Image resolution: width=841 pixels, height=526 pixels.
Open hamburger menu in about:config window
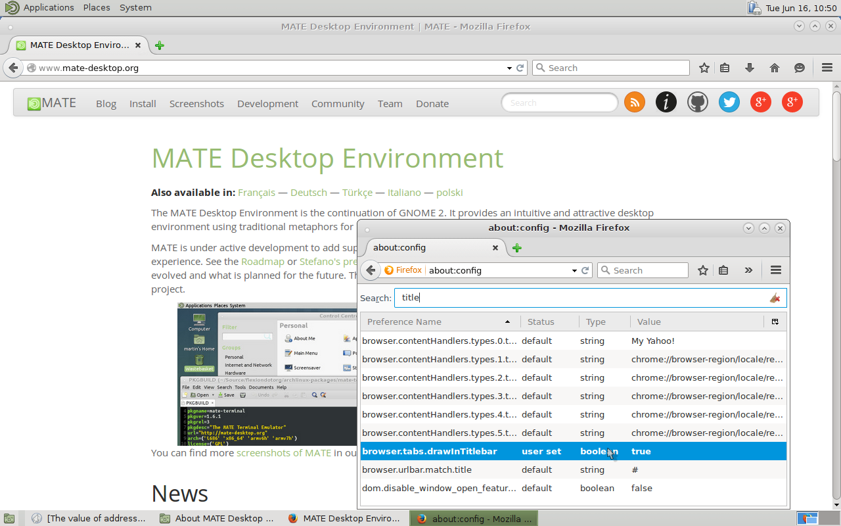pyautogui.click(x=775, y=270)
